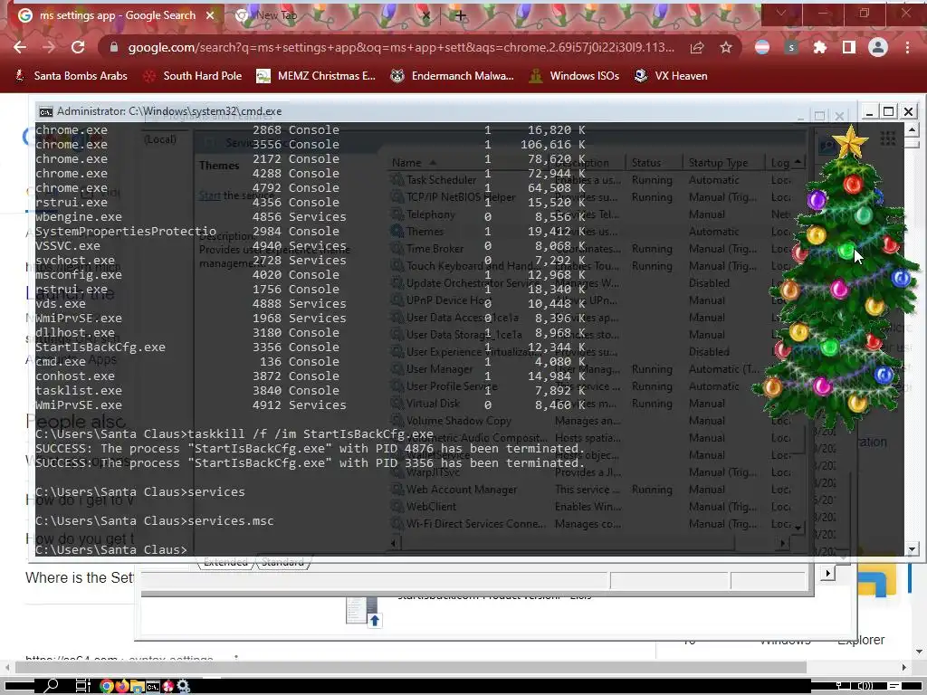Open Chrome from the taskbar
927x695 pixels.
107,686
